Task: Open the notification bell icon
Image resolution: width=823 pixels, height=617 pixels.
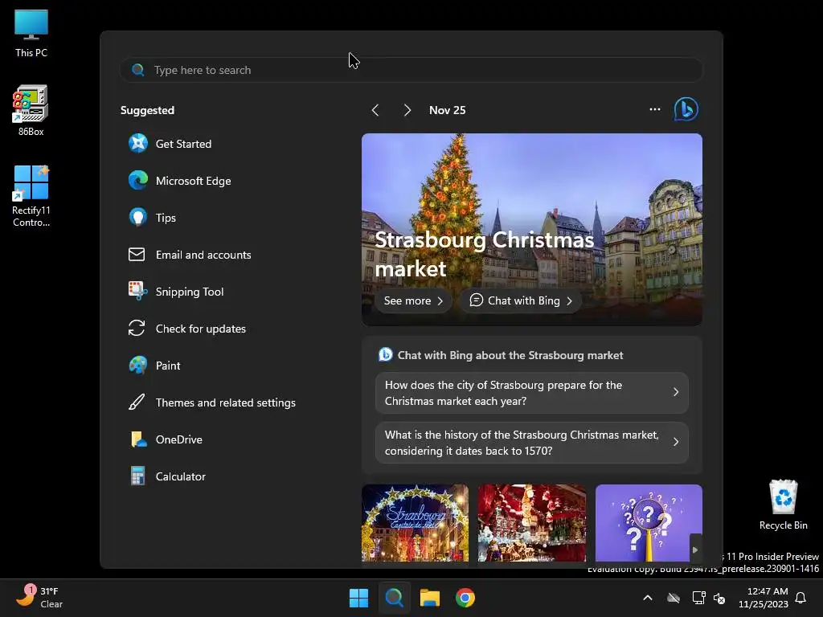Action: pos(800,598)
